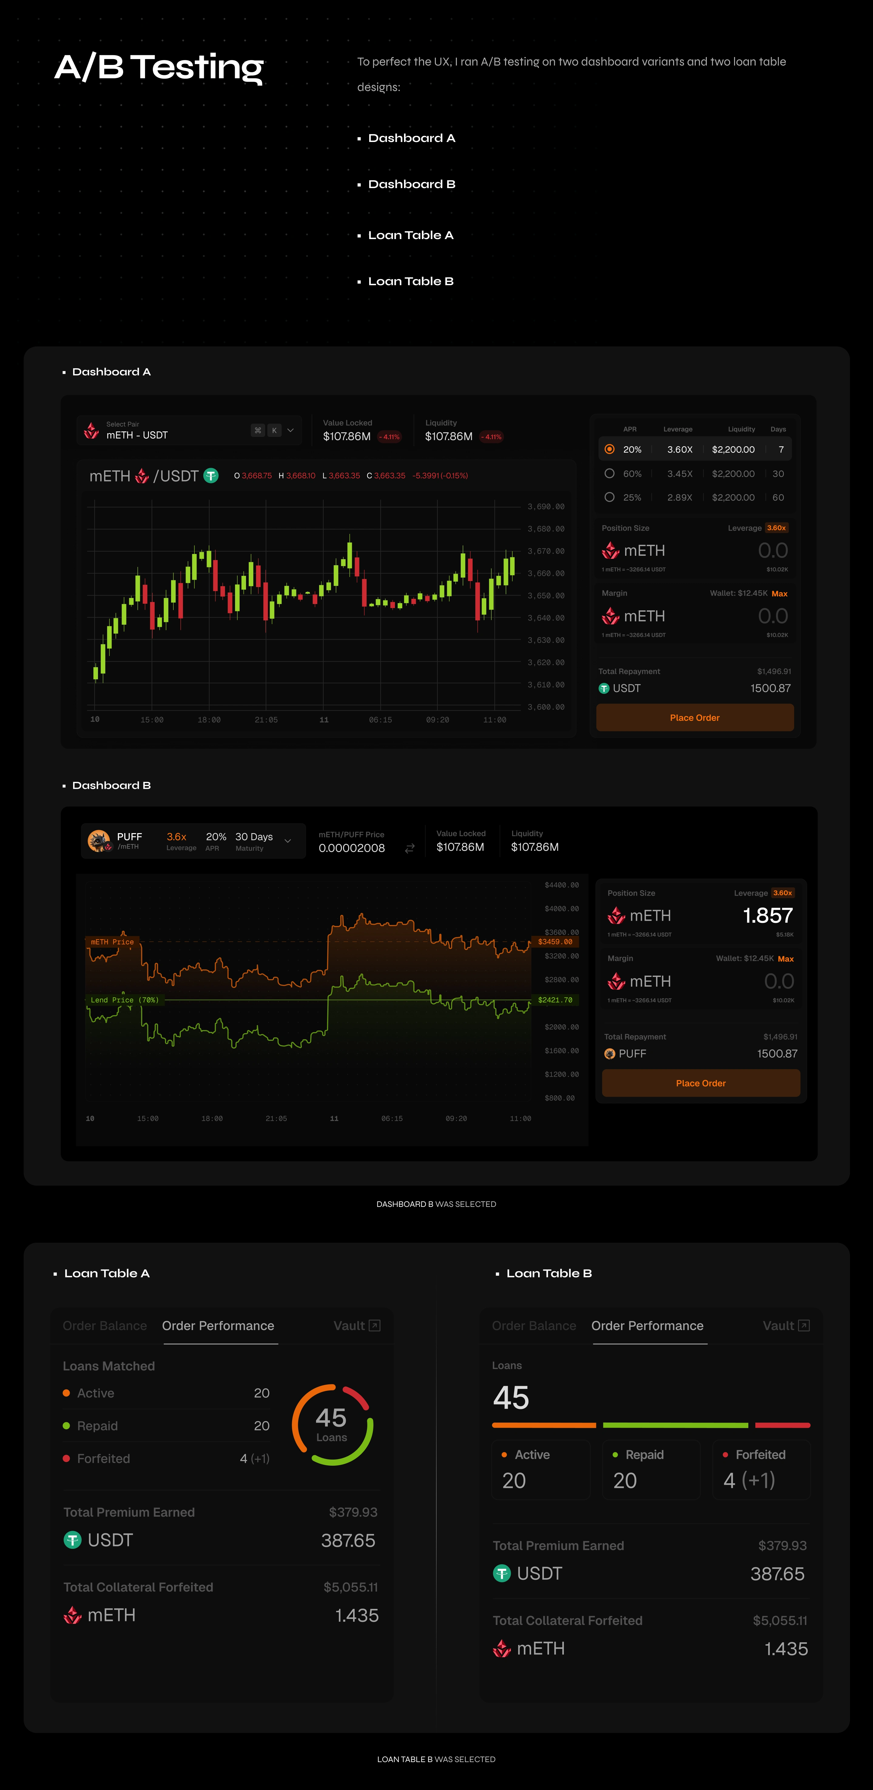Select the 20% APR radio option

609,450
